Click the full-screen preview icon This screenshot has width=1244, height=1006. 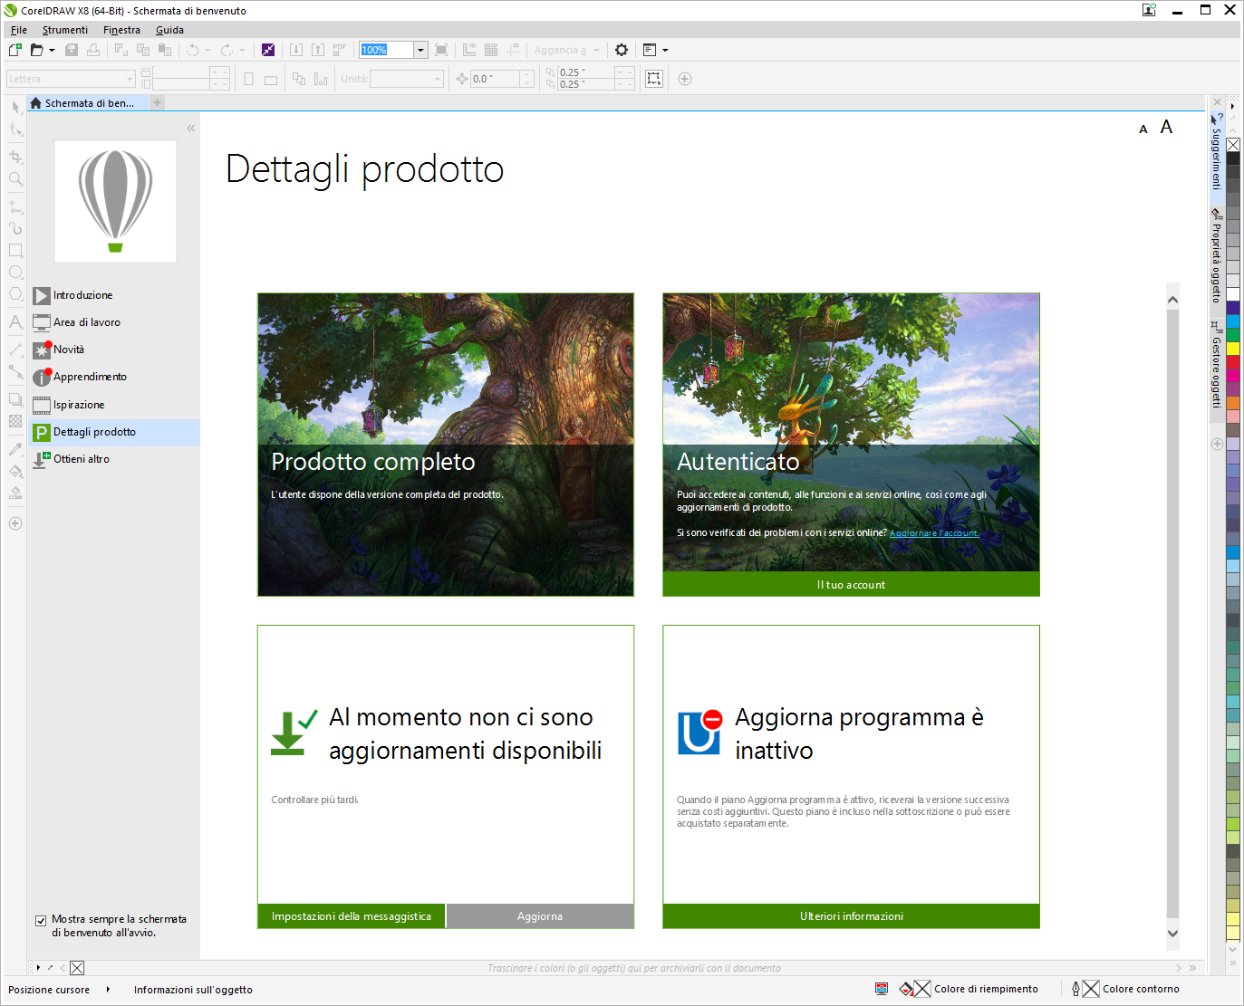[441, 50]
